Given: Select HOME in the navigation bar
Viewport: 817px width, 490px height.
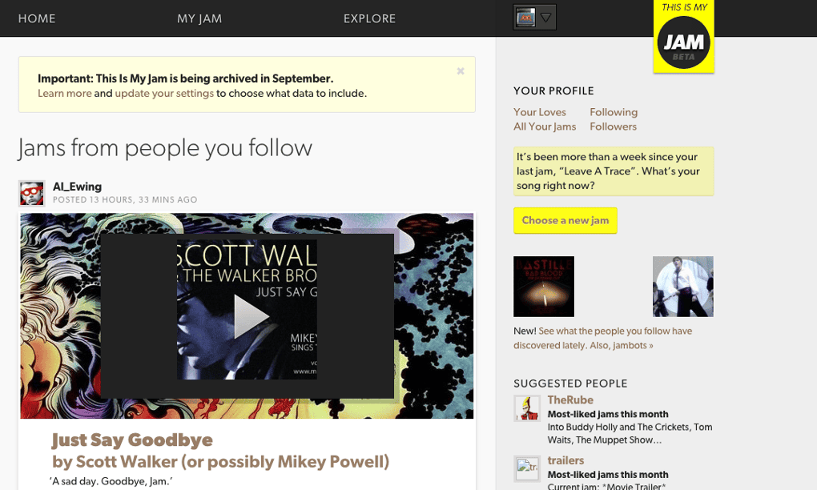Looking at the screenshot, I should pyautogui.click(x=36, y=18).
